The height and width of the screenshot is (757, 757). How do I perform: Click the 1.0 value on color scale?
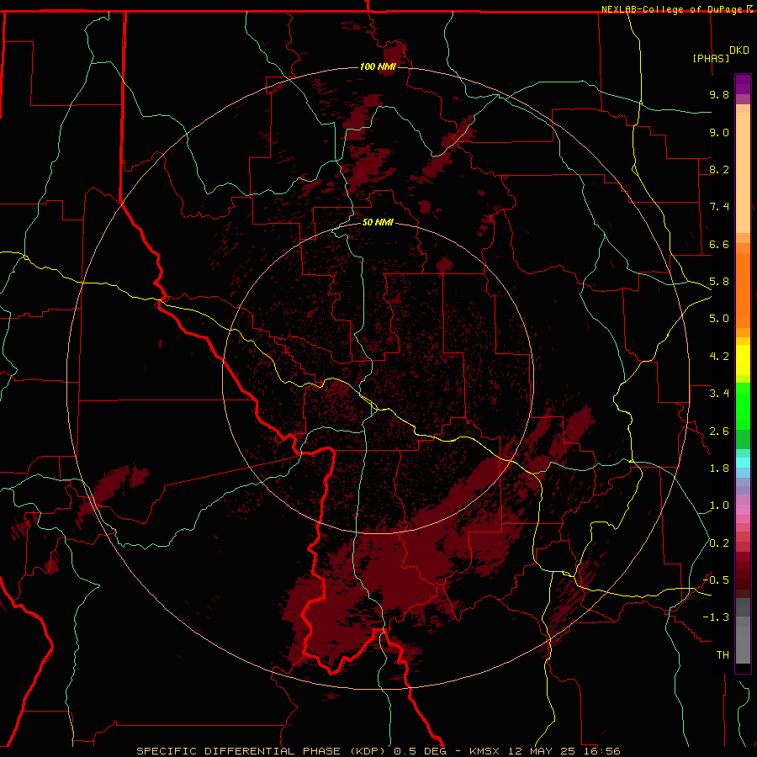pyautogui.click(x=719, y=506)
